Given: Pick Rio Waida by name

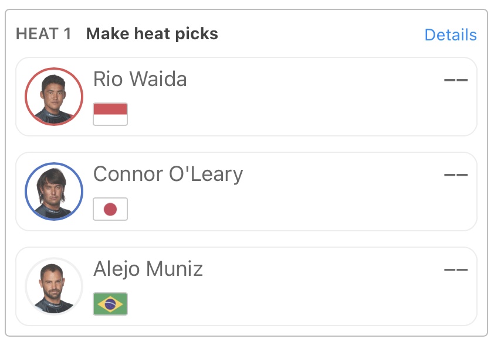Looking at the screenshot, I should click(140, 79).
